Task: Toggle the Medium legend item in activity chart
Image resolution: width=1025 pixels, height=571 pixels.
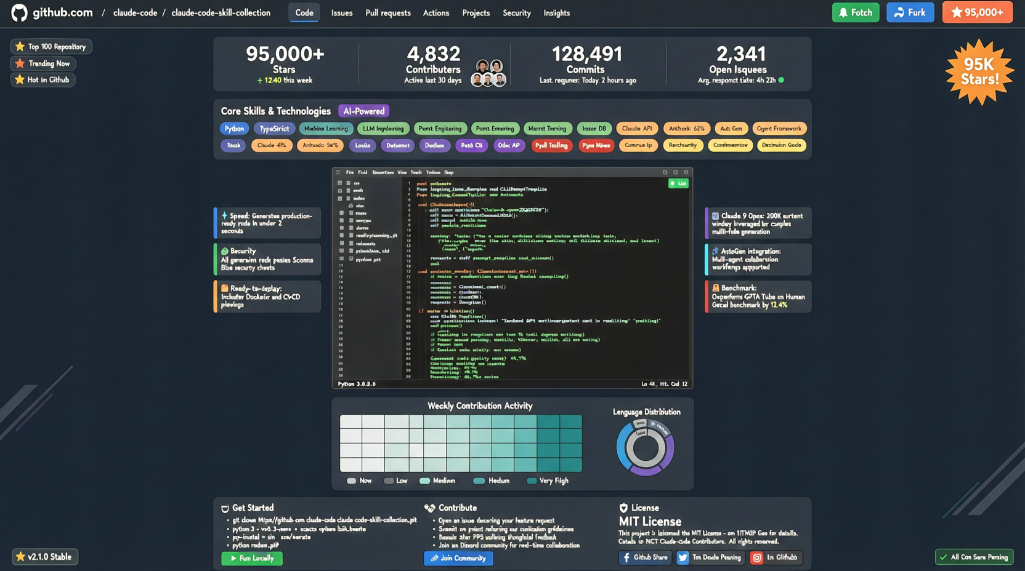Action: click(437, 481)
